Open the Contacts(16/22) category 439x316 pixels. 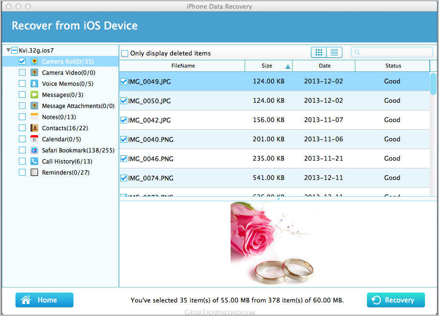click(x=65, y=128)
